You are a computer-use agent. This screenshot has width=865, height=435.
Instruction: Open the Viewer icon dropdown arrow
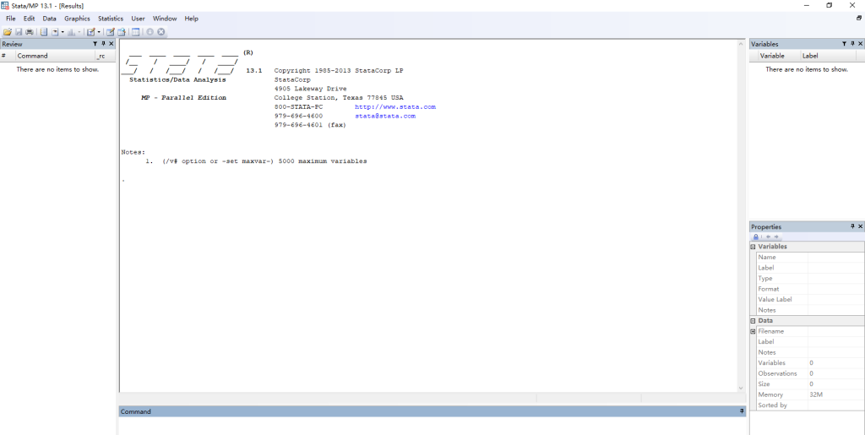click(x=63, y=32)
